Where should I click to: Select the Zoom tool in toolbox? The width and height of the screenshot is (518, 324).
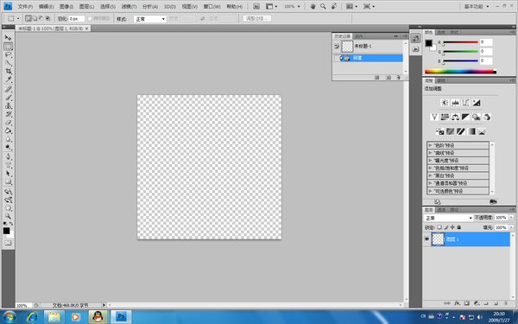[x=9, y=217]
